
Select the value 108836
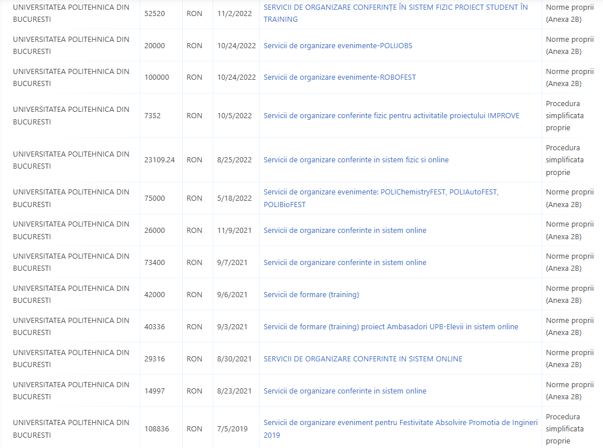(x=156, y=428)
